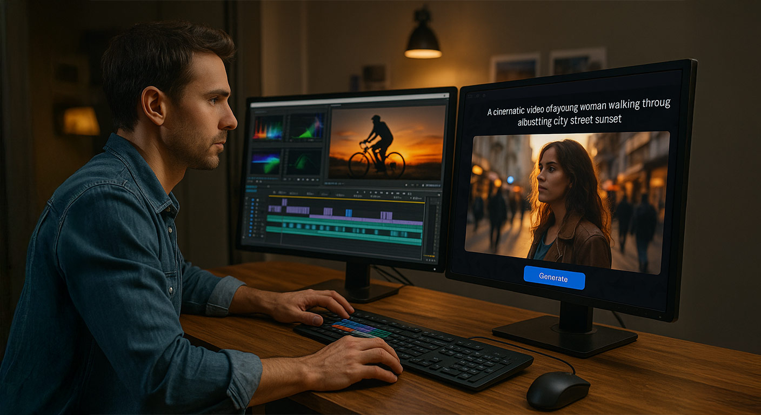Screen dimensions: 761x415
Task: Click the generated woman video preview thumbnail
Action: pyautogui.click(x=568, y=200)
